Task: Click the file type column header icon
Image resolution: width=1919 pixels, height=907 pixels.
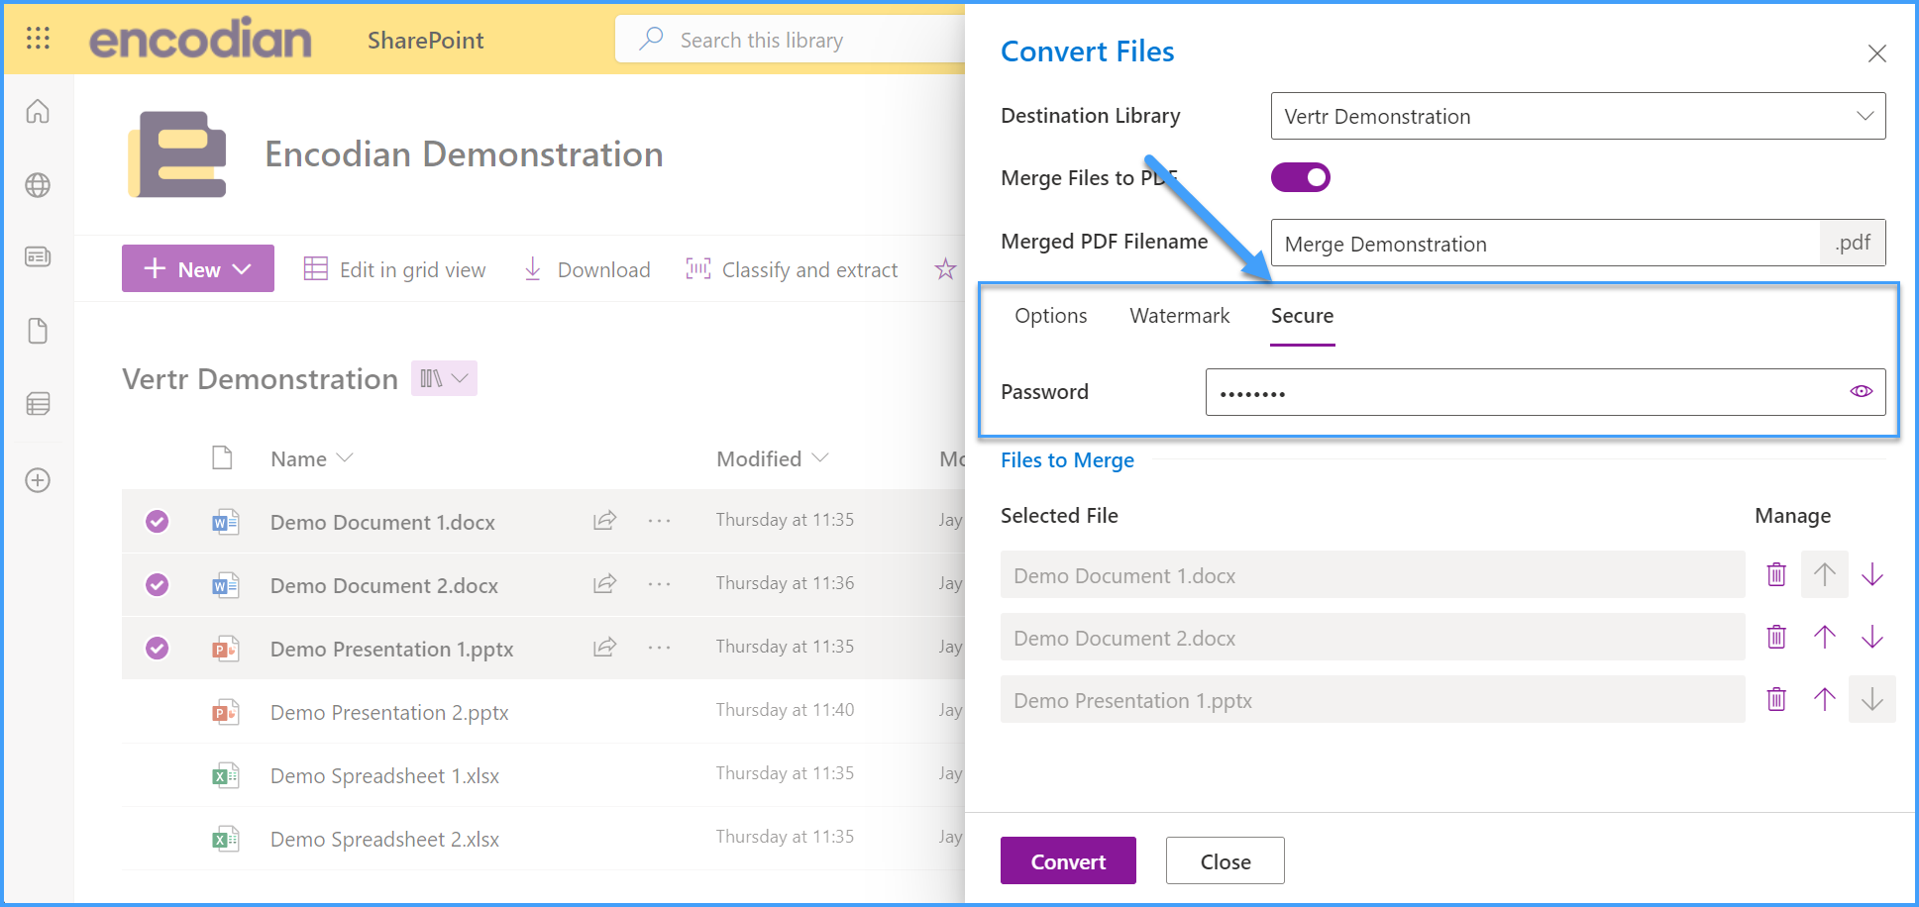Action: tap(222, 457)
